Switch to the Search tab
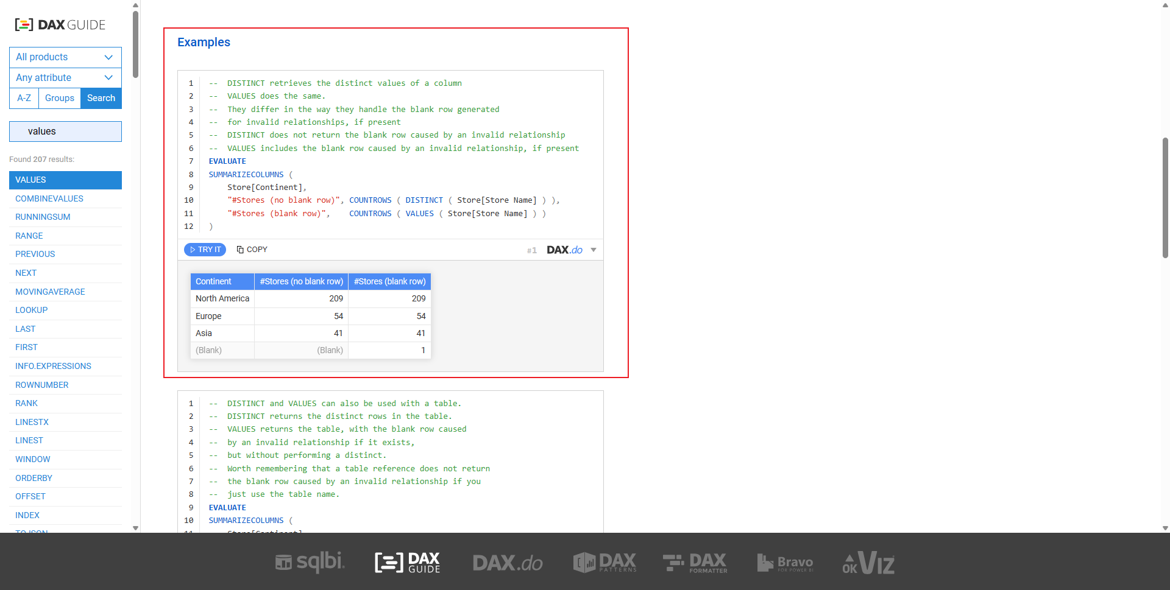 [101, 98]
